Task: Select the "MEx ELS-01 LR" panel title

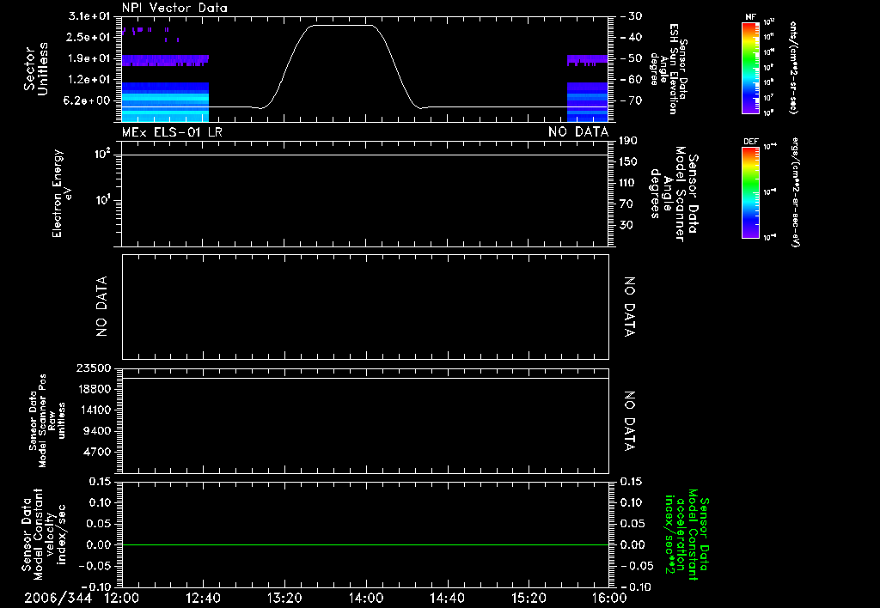Action: click(172, 131)
